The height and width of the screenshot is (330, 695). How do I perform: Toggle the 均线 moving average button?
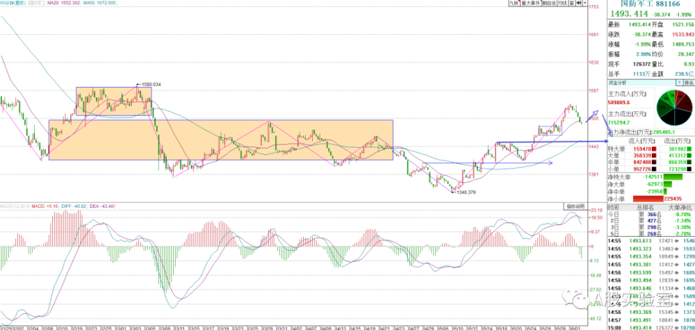(x=562, y=3)
